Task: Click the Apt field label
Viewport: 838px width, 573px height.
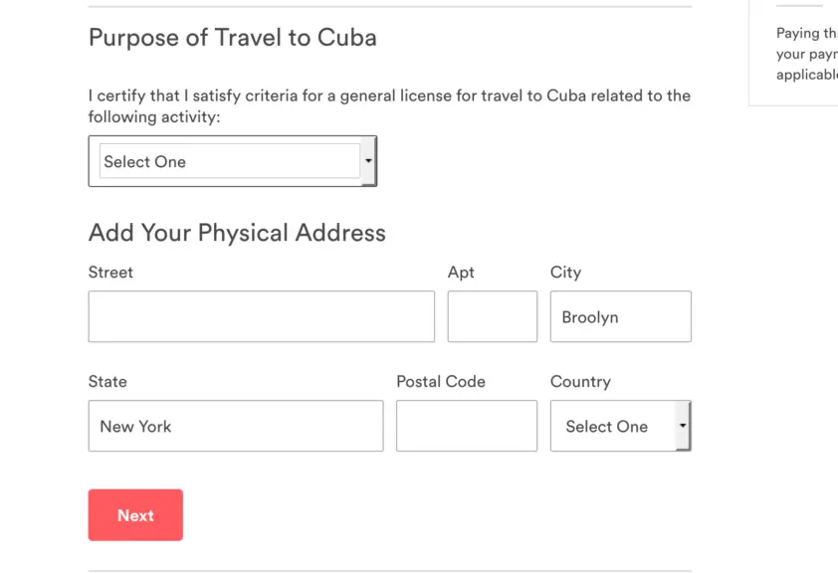Action: 461,273
